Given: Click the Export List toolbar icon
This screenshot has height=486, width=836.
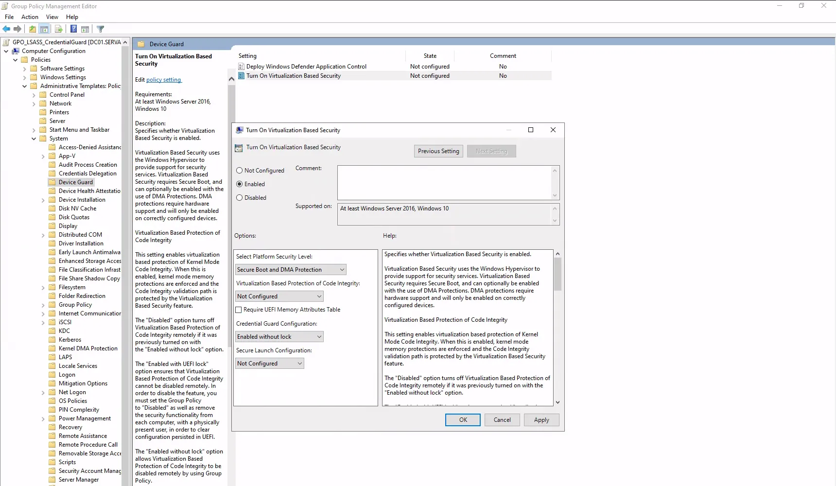Looking at the screenshot, I should (x=58, y=29).
